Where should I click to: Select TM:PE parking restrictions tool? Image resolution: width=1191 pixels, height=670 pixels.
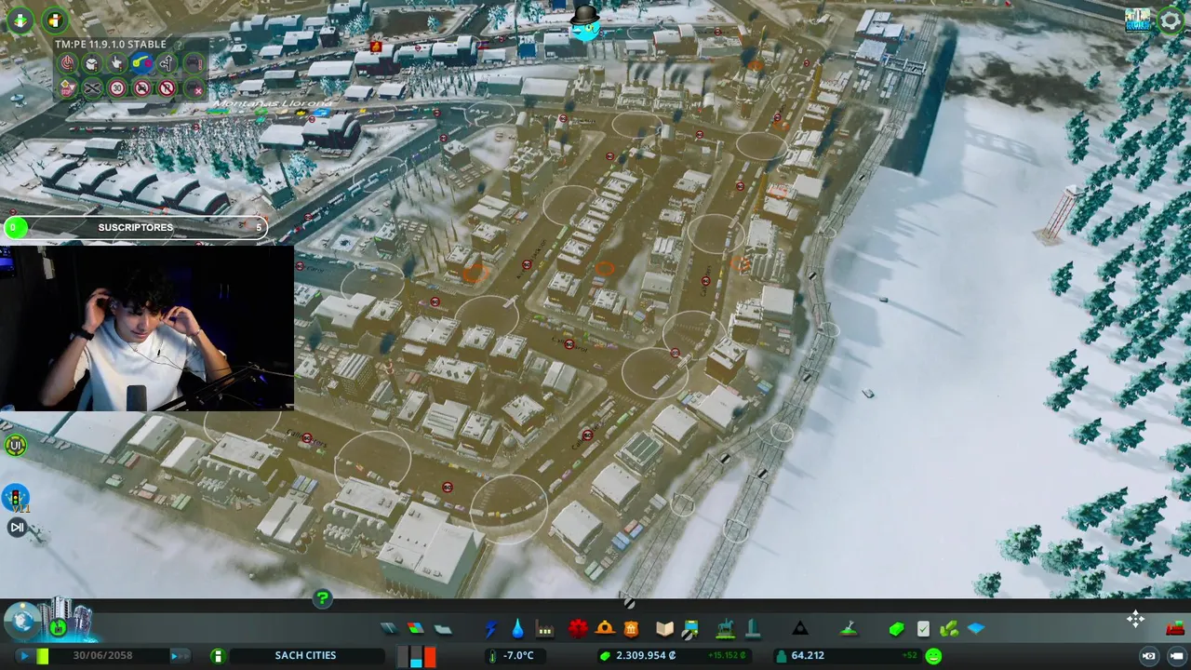tap(167, 88)
